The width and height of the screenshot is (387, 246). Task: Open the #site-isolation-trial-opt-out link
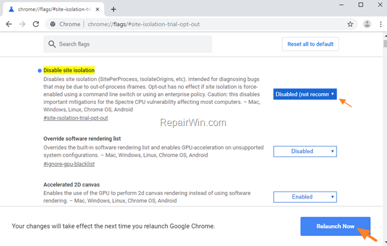[x=76, y=118]
